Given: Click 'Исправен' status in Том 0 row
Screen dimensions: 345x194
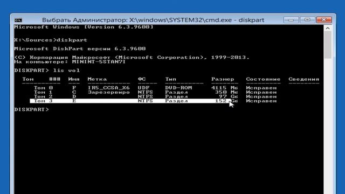Looking at the screenshot, I should 261,88.
